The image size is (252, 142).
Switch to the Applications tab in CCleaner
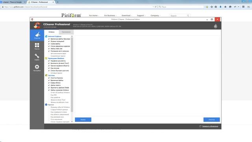coord(66,32)
